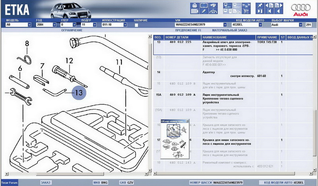Expand the ВЫБОР МАРКИ dropdown showing Audi
Screen dimensions: 318x186
pyautogui.click(x=301, y=25)
